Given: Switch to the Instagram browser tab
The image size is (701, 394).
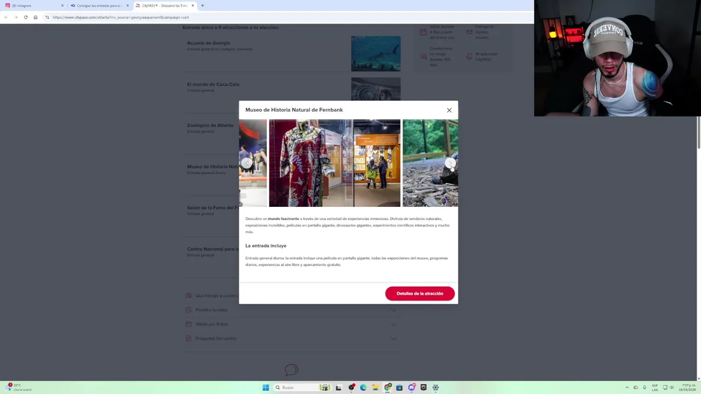Looking at the screenshot, I should pos(33,5).
